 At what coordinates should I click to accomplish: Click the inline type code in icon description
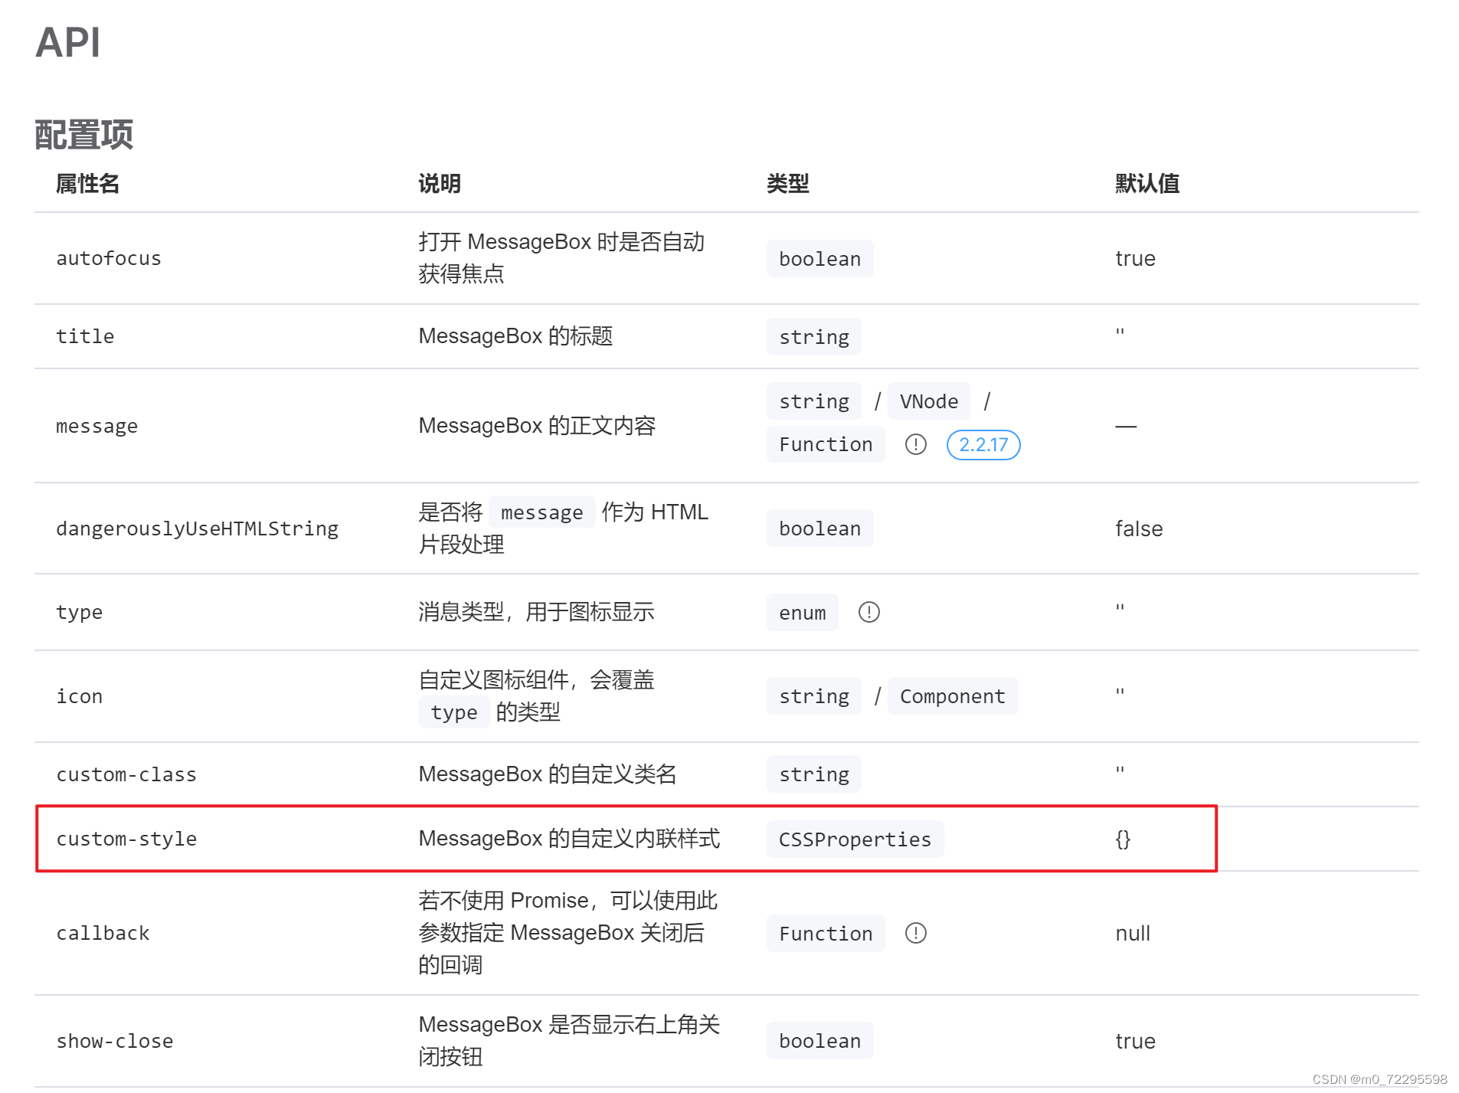click(x=453, y=712)
